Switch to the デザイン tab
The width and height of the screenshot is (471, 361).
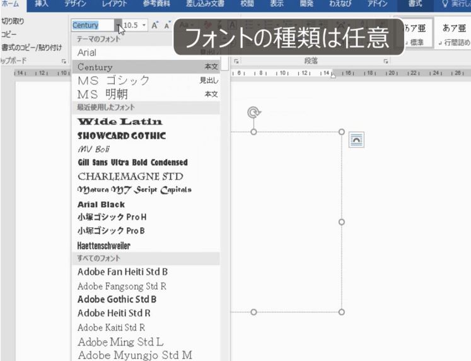point(75,4)
